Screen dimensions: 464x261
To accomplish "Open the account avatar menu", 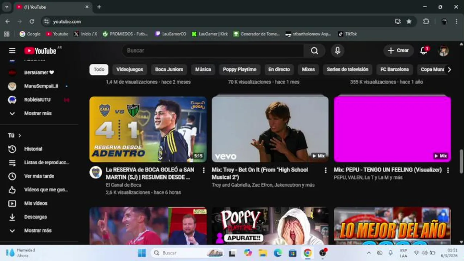I will pos(443,51).
